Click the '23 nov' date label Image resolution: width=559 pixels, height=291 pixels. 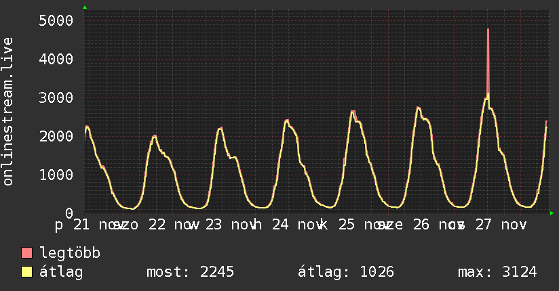231,225
